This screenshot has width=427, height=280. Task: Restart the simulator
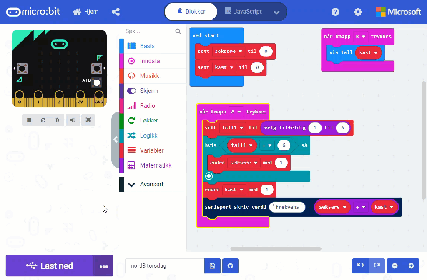[x=43, y=120]
